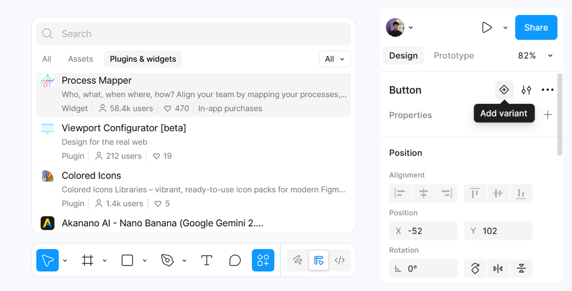Viewport: 572px width, 291px height.
Task: Switch to Dev Mode code toggle
Action: [340, 260]
